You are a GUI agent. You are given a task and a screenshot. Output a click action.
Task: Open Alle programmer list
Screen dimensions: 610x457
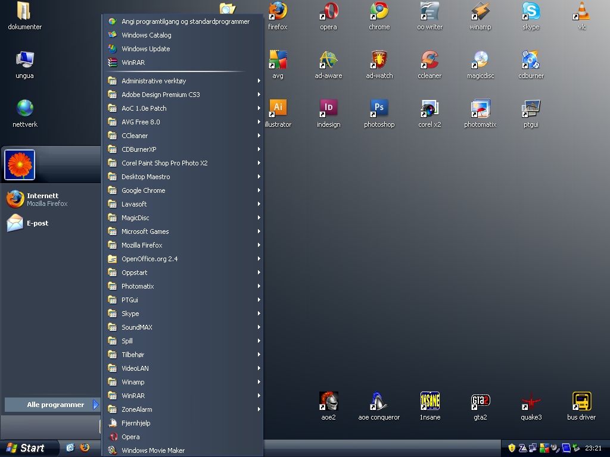point(52,405)
